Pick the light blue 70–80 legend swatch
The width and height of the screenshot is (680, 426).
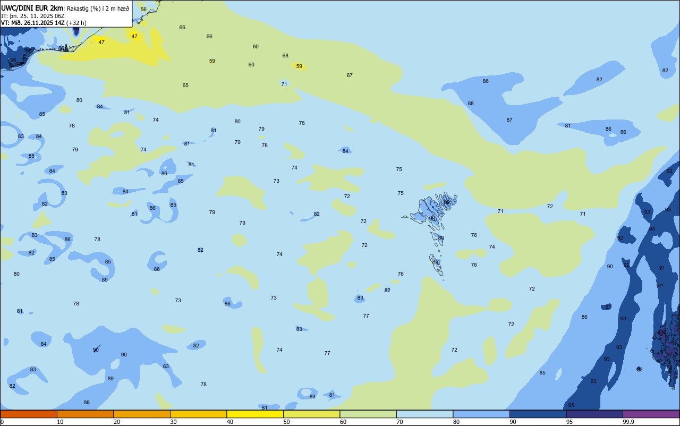pyautogui.click(x=424, y=414)
